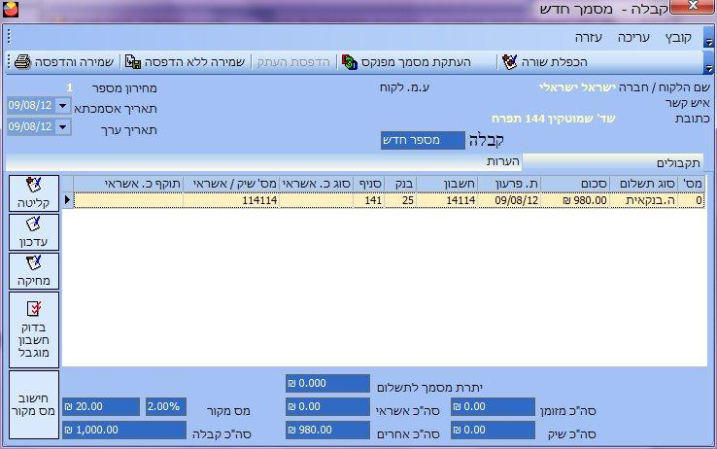Click the שמירה והדפסה toolbar text

[74, 62]
